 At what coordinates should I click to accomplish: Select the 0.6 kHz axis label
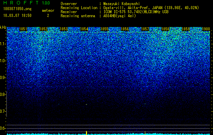3,128
